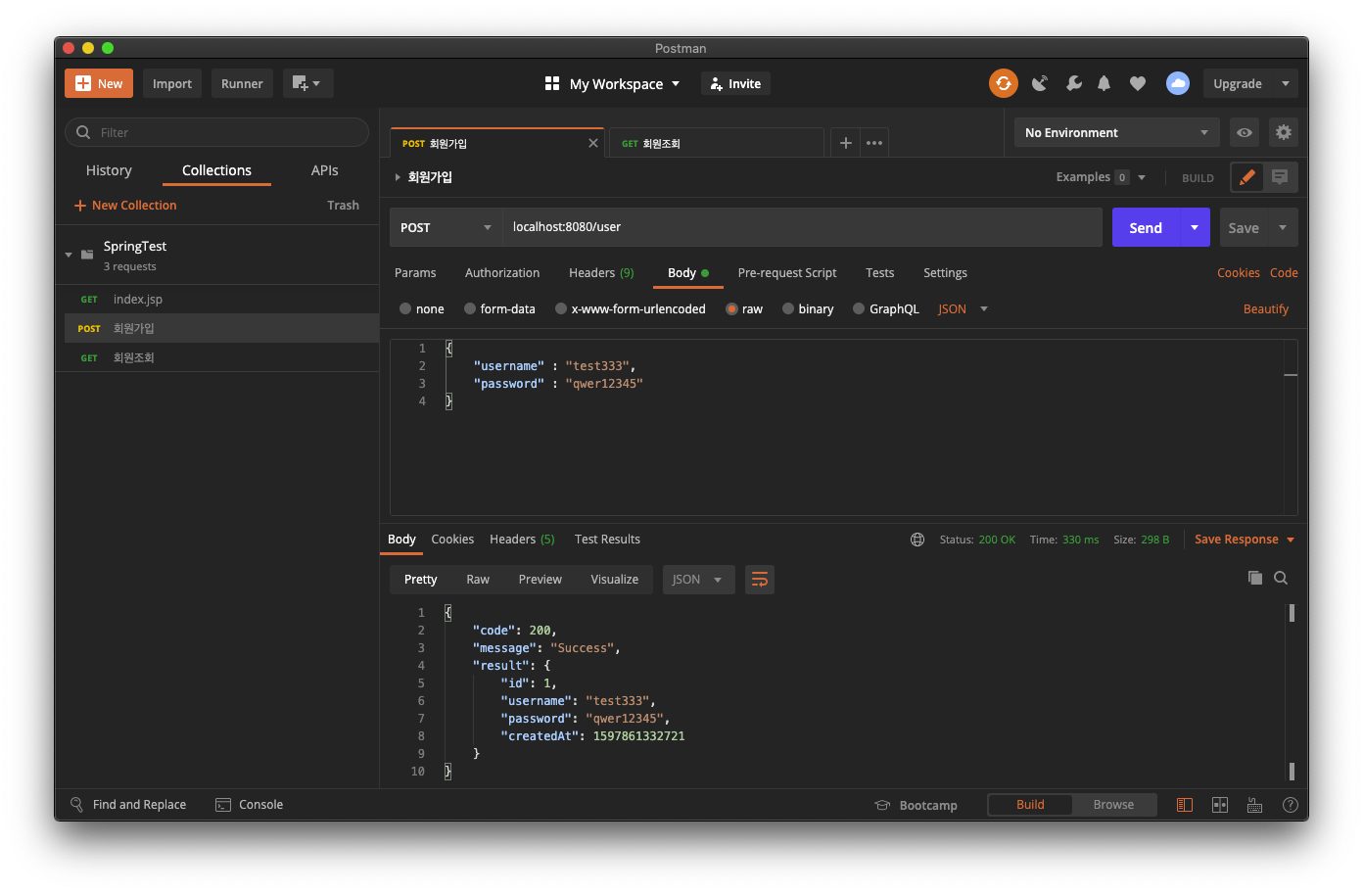Open the HTTP method POST dropdown
Image resolution: width=1363 pixels, height=893 pixels.
coord(446,227)
